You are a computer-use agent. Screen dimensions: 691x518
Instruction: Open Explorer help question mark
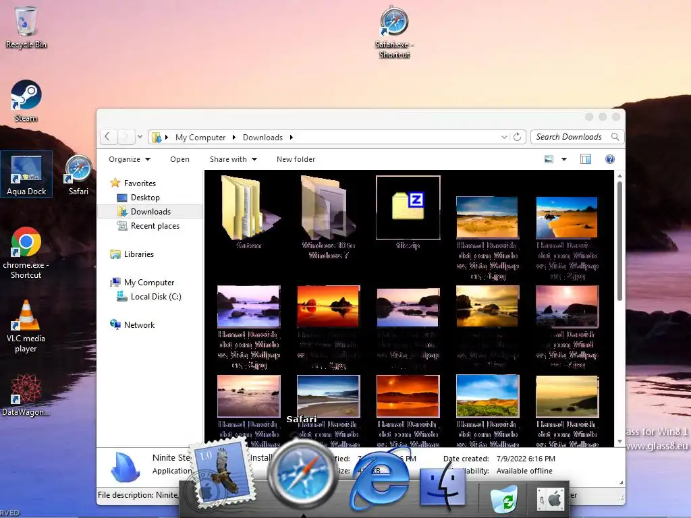click(610, 159)
